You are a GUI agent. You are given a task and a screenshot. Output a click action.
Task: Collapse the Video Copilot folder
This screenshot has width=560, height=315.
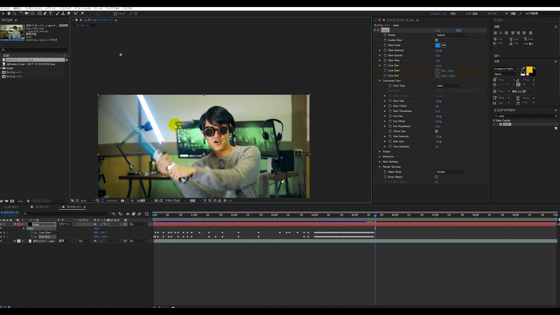(x=494, y=120)
